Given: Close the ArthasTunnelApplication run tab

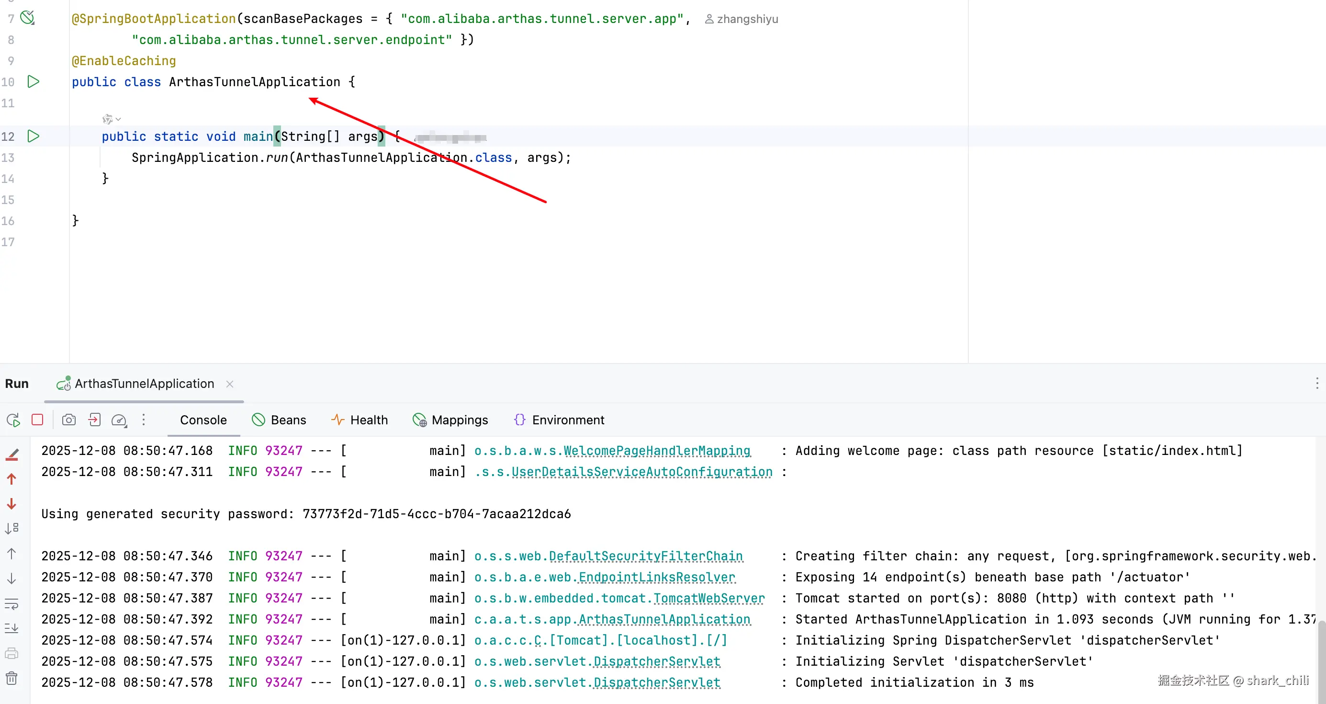Looking at the screenshot, I should [230, 384].
